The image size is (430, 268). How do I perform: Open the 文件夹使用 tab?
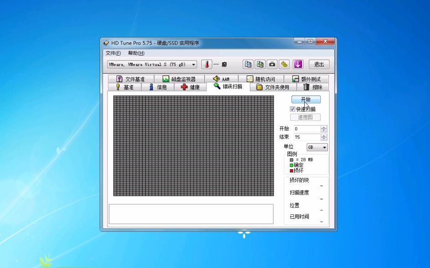(273, 87)
